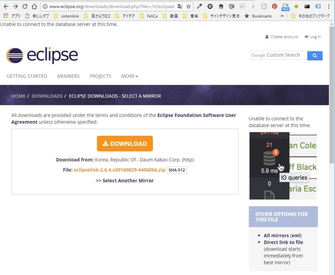Open the Pinterest extension
The height and width of the screenshot is (275, 335).
[x=275, y=7]
